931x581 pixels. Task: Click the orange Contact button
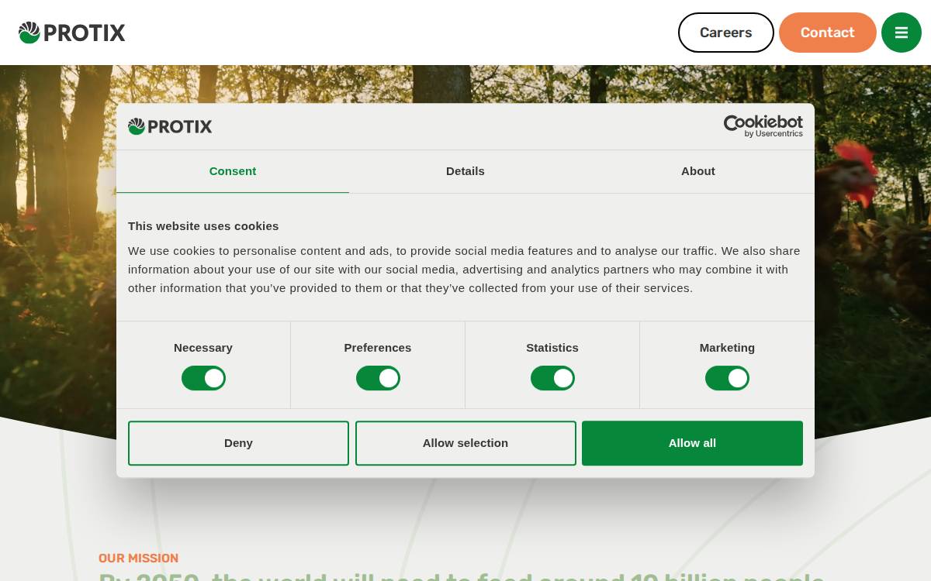[828, 33]
